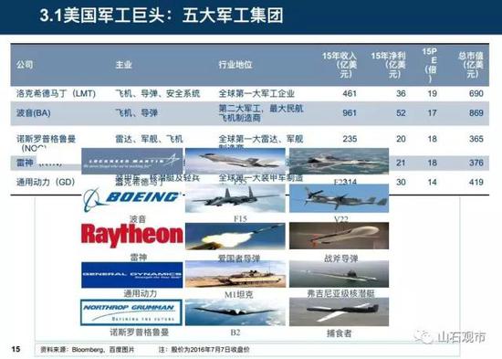502x359 pixels.
Task: Click the '洛克希德马丁（LMT）' cell
Action: pyautogui.click(x=56, y=93)
